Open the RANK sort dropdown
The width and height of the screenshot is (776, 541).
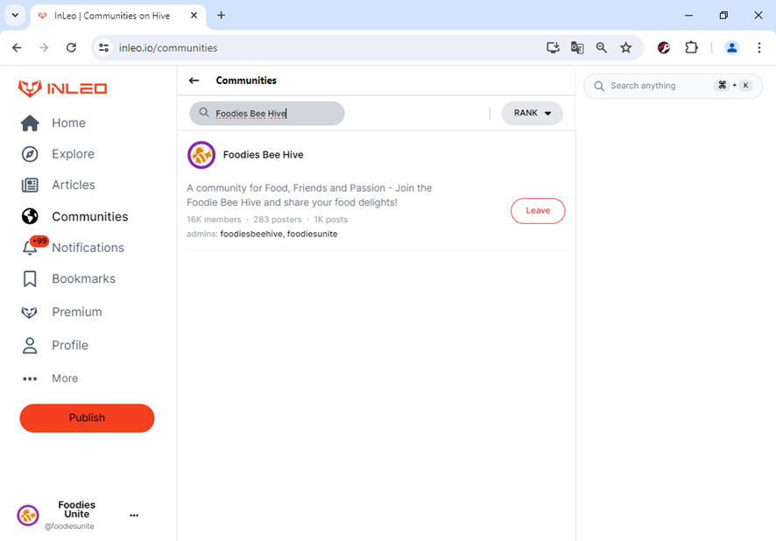[532, 113]
